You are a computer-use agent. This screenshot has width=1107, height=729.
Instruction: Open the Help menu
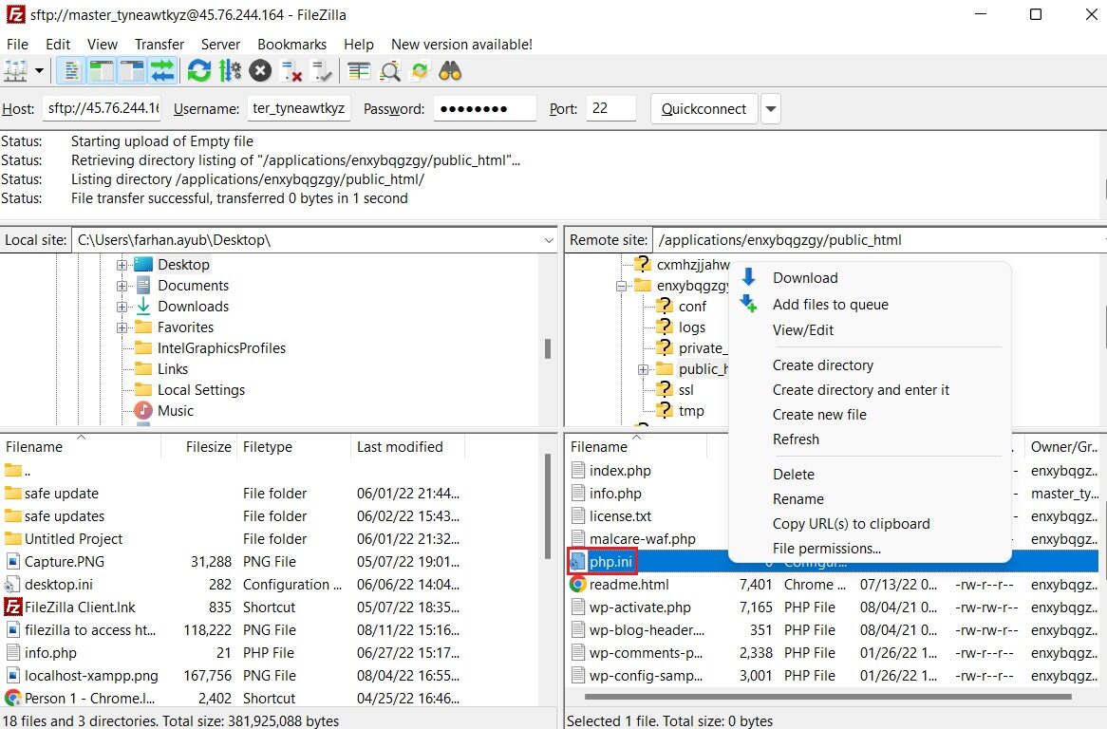coord(359,44)
